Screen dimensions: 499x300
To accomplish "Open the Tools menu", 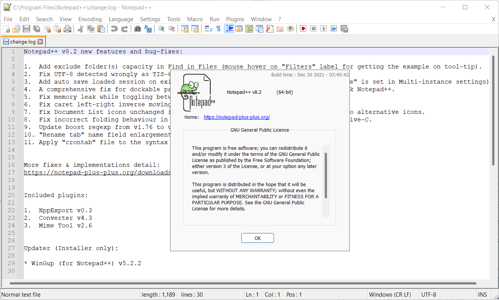I will coord(174,19).
